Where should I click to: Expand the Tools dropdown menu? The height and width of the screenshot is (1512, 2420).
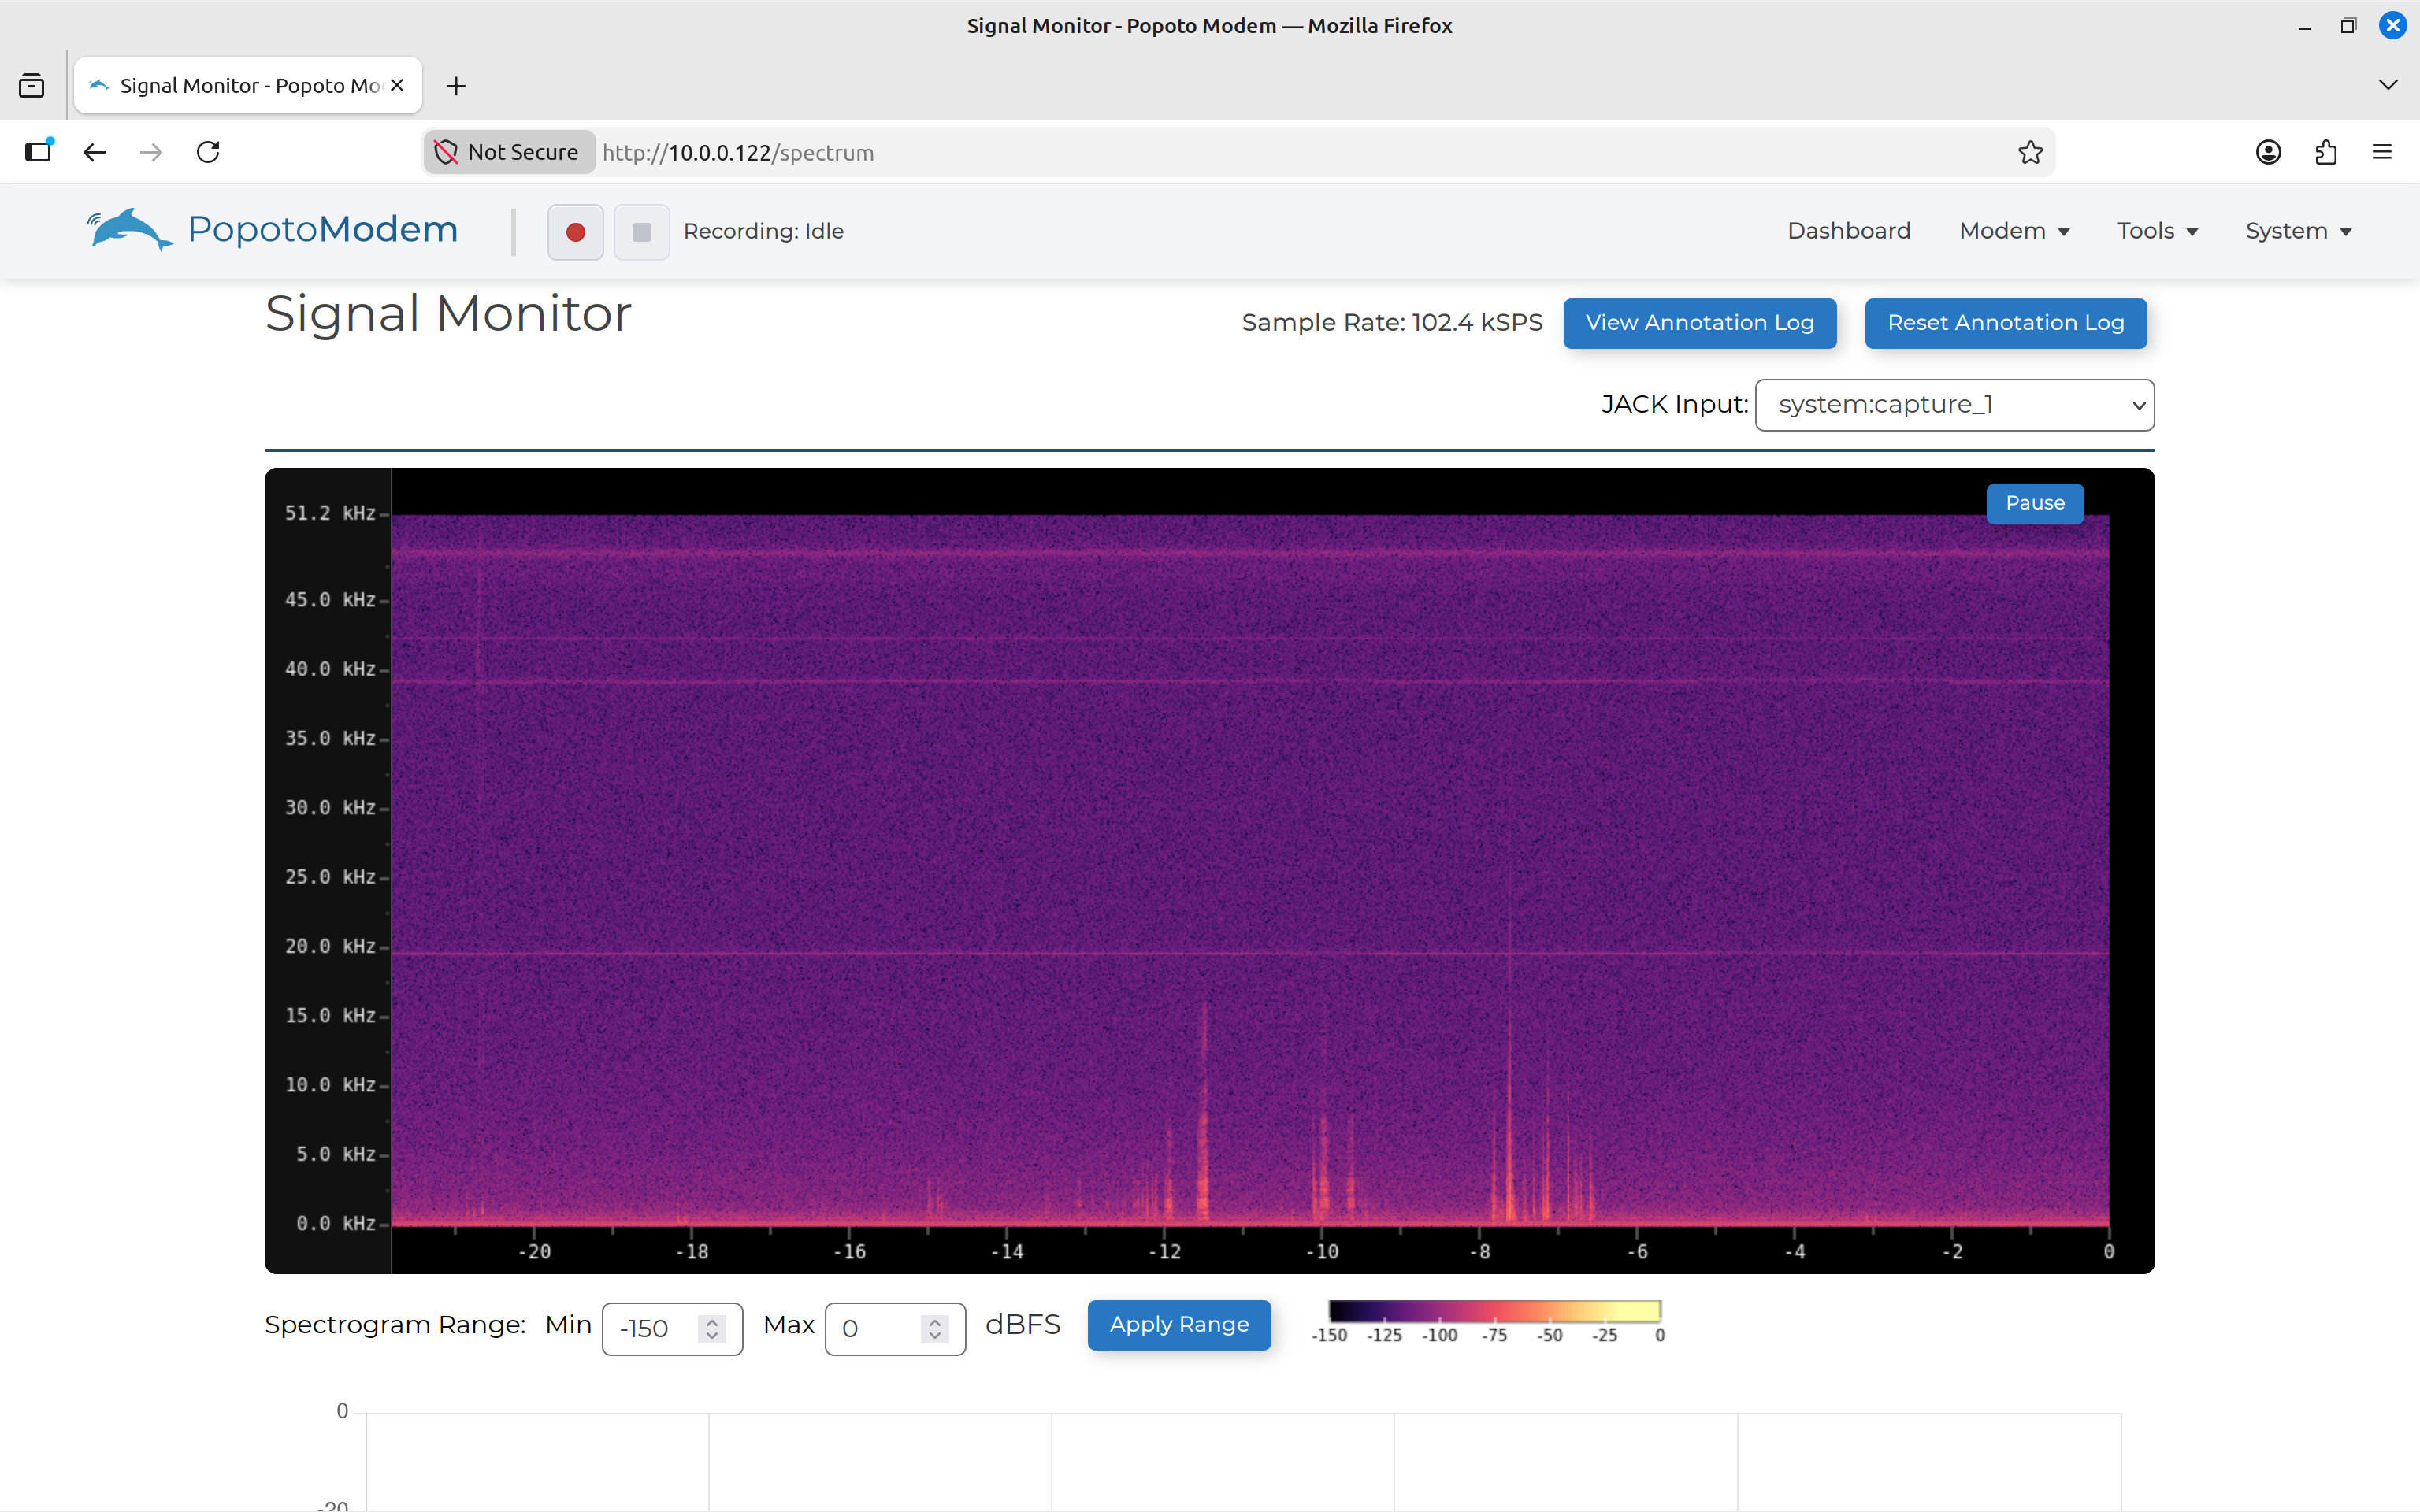point(2157,231)
